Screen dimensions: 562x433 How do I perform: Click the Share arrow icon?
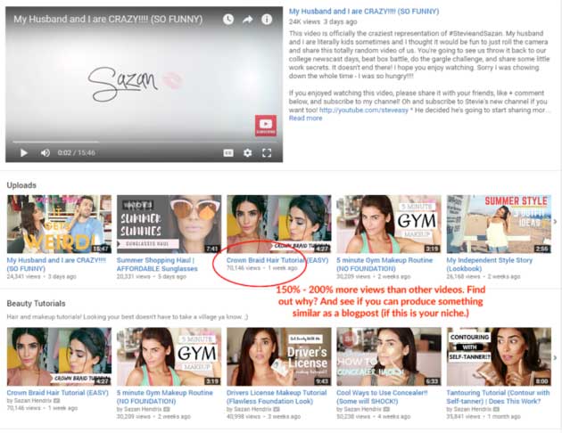click(x=248, y=20)
